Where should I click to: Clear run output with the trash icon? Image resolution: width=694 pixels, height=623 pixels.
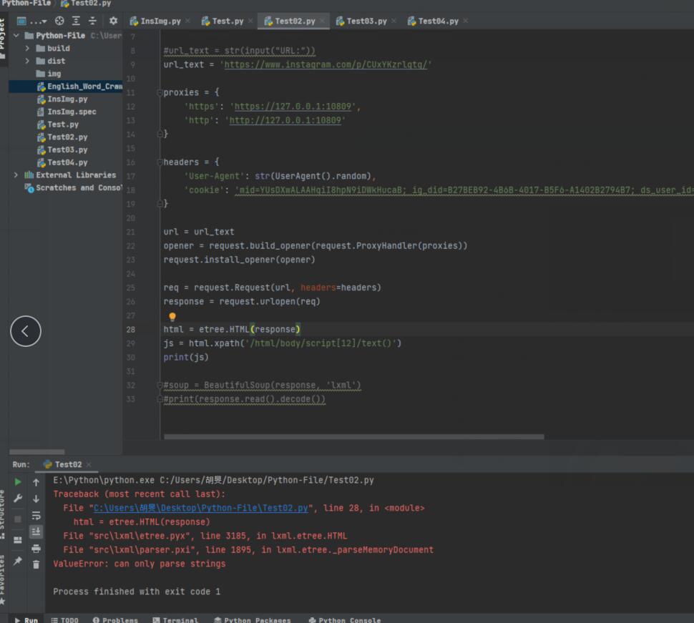[36, 564]
